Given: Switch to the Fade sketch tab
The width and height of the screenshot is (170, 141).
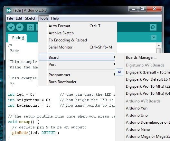Looking at the screenshot, I should (17, 38).
